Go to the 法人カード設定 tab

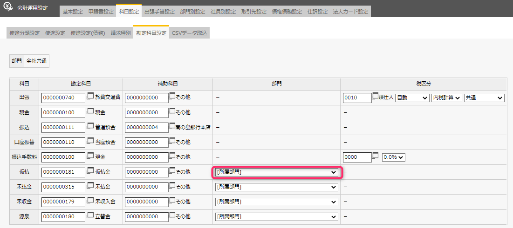point(350,12)
